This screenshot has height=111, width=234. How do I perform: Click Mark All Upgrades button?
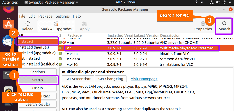(x=56, y=26)
